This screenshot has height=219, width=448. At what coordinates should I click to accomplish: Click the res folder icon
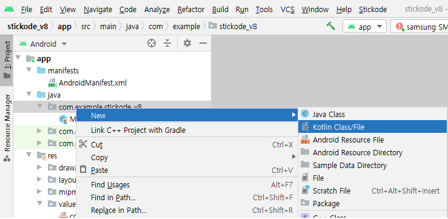click(41, 156)
